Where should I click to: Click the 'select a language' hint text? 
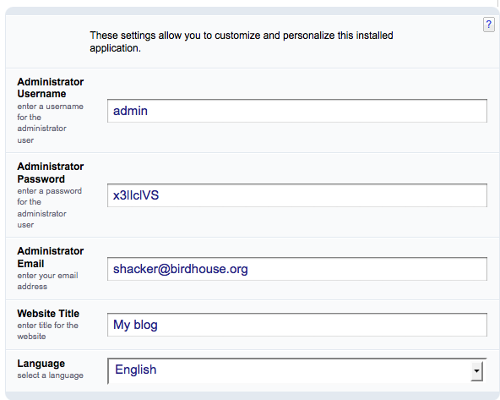tap(50, 375)
